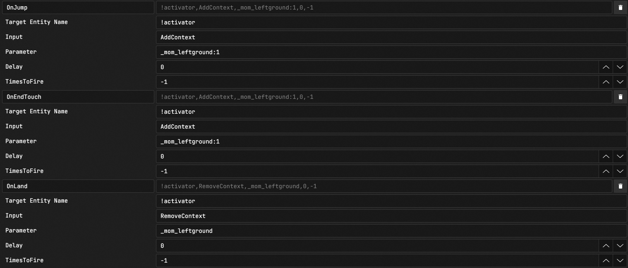Decrement the OnEndTouch TimesToFire value
The width and height of the screenshot is (628, 268).
coord(620,171)
